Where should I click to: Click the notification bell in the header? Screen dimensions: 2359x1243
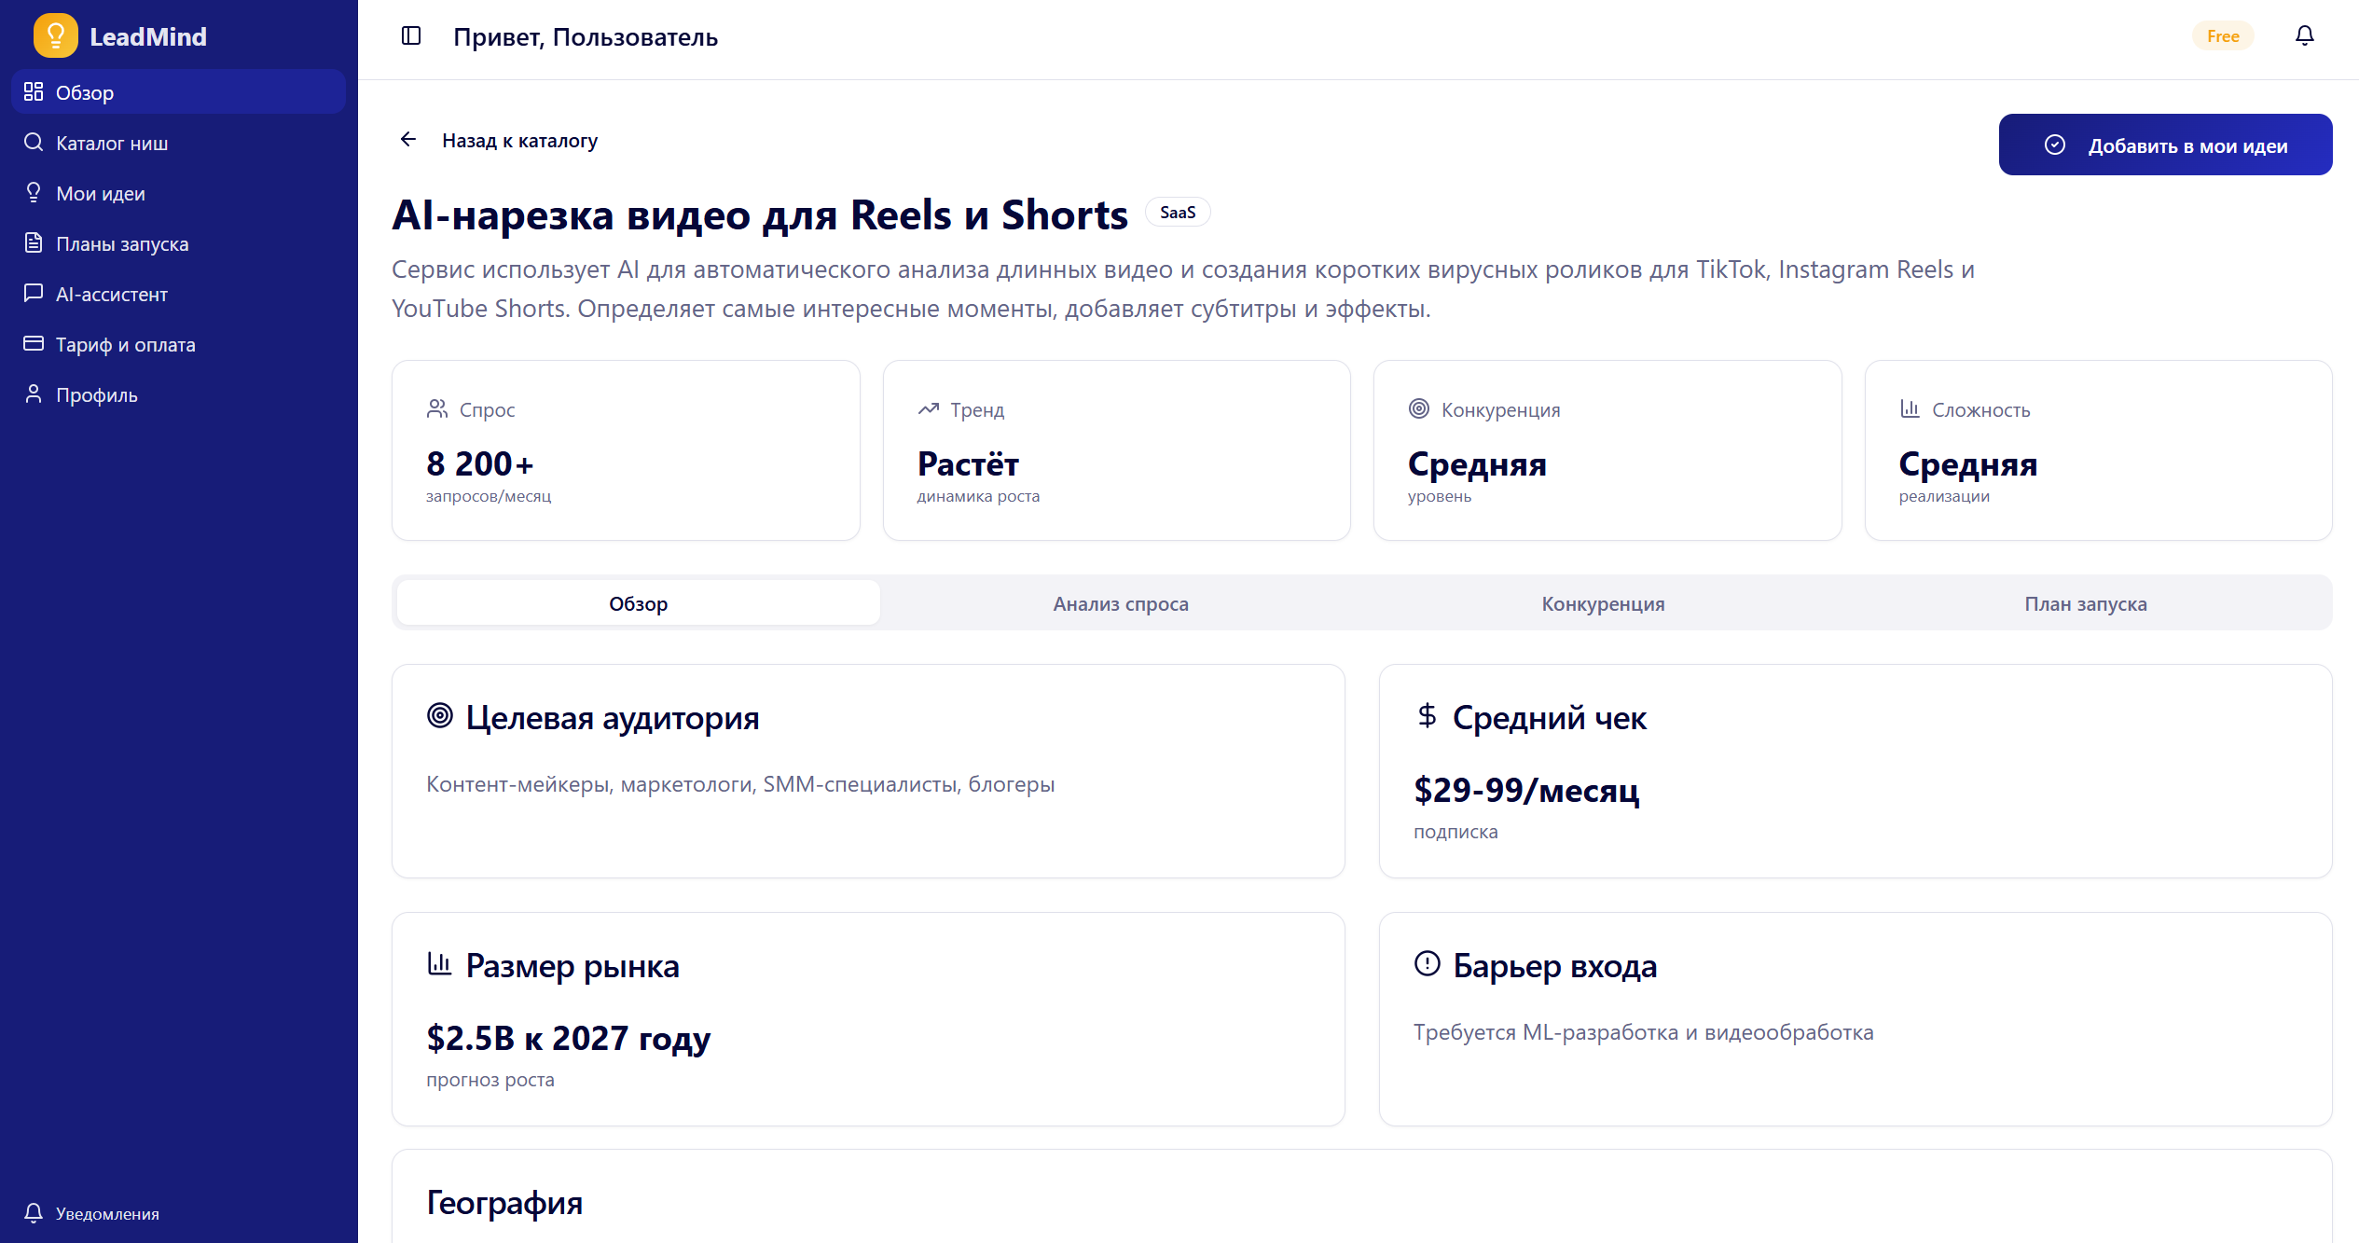click(x=2305, y=35)
